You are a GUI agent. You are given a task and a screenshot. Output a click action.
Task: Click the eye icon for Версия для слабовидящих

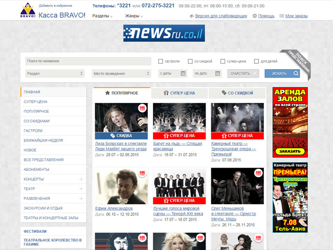tap(191, 16)
